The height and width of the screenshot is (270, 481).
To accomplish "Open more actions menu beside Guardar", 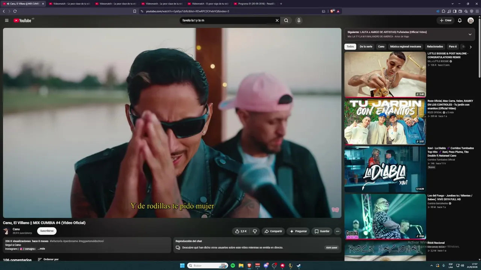I will [x=337, y=231].
